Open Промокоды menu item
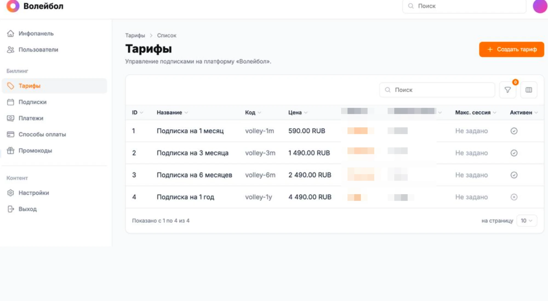Screen dimensions: 548x301 click(x=54, y=150)
